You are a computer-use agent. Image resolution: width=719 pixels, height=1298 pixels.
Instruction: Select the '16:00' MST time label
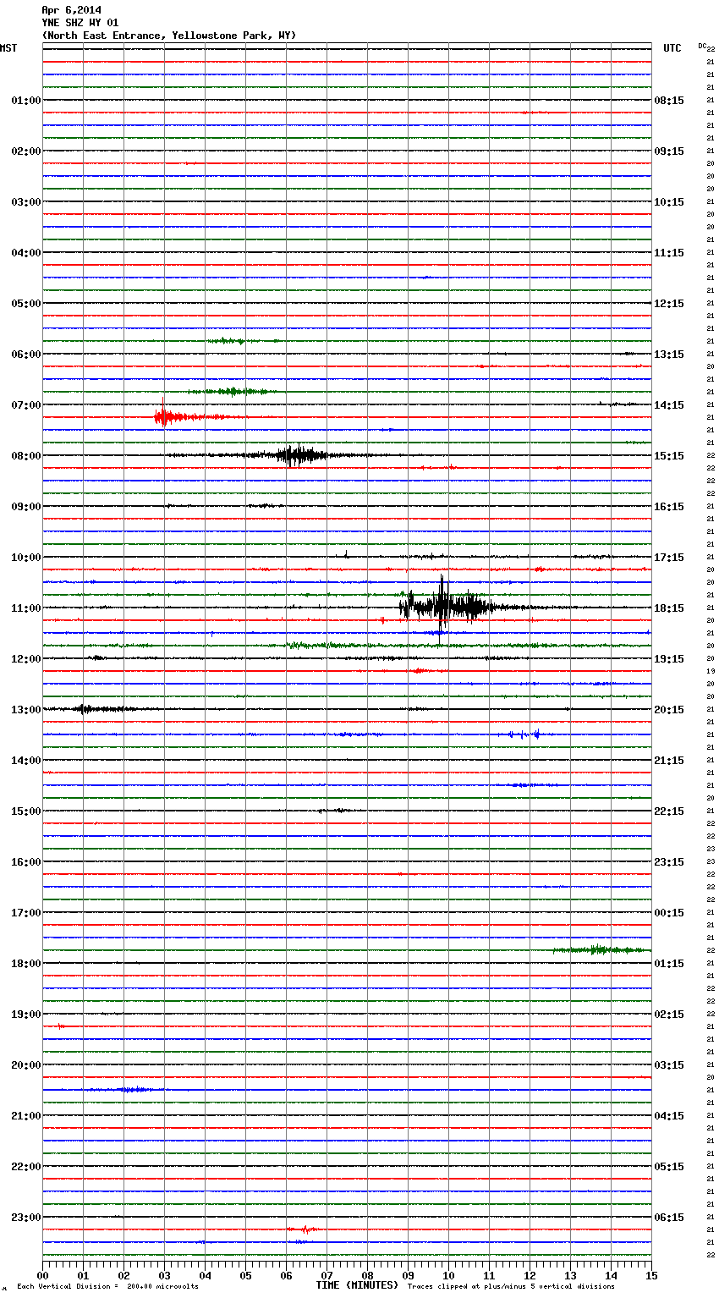point(26,862)
